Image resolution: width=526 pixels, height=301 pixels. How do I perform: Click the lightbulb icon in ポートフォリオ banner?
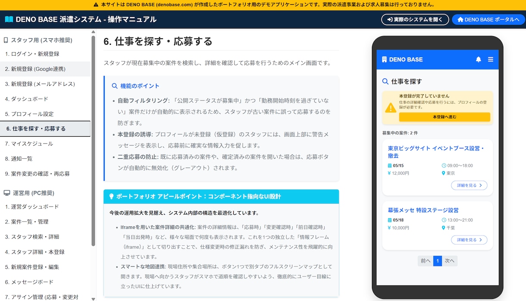pyautogui.click(x=111, y=196)
